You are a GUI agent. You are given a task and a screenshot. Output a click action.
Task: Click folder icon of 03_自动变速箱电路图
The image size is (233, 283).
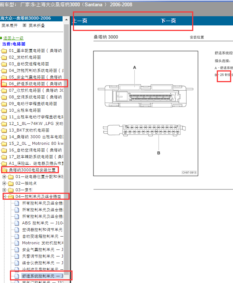pyautogui.click(x=4, y=64)
